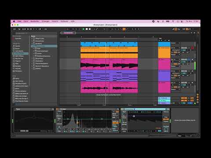Click the Apple menu icon
The height and width of the screenshot is (158, 211).
[14, 22]
